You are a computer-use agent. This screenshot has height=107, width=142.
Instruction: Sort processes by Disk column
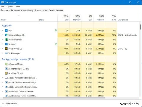point(87,18)
